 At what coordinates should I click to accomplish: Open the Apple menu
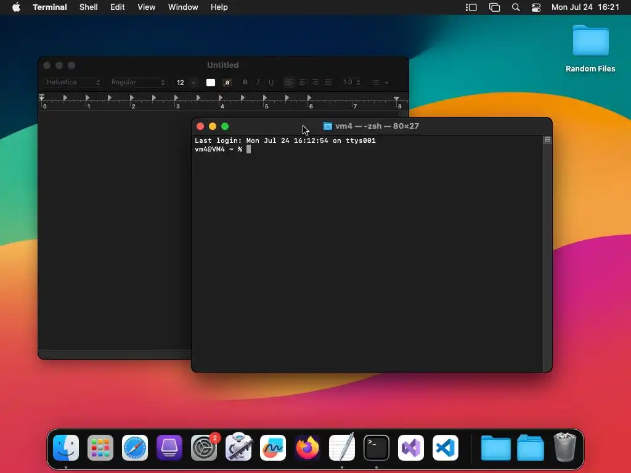click(16, 7)
